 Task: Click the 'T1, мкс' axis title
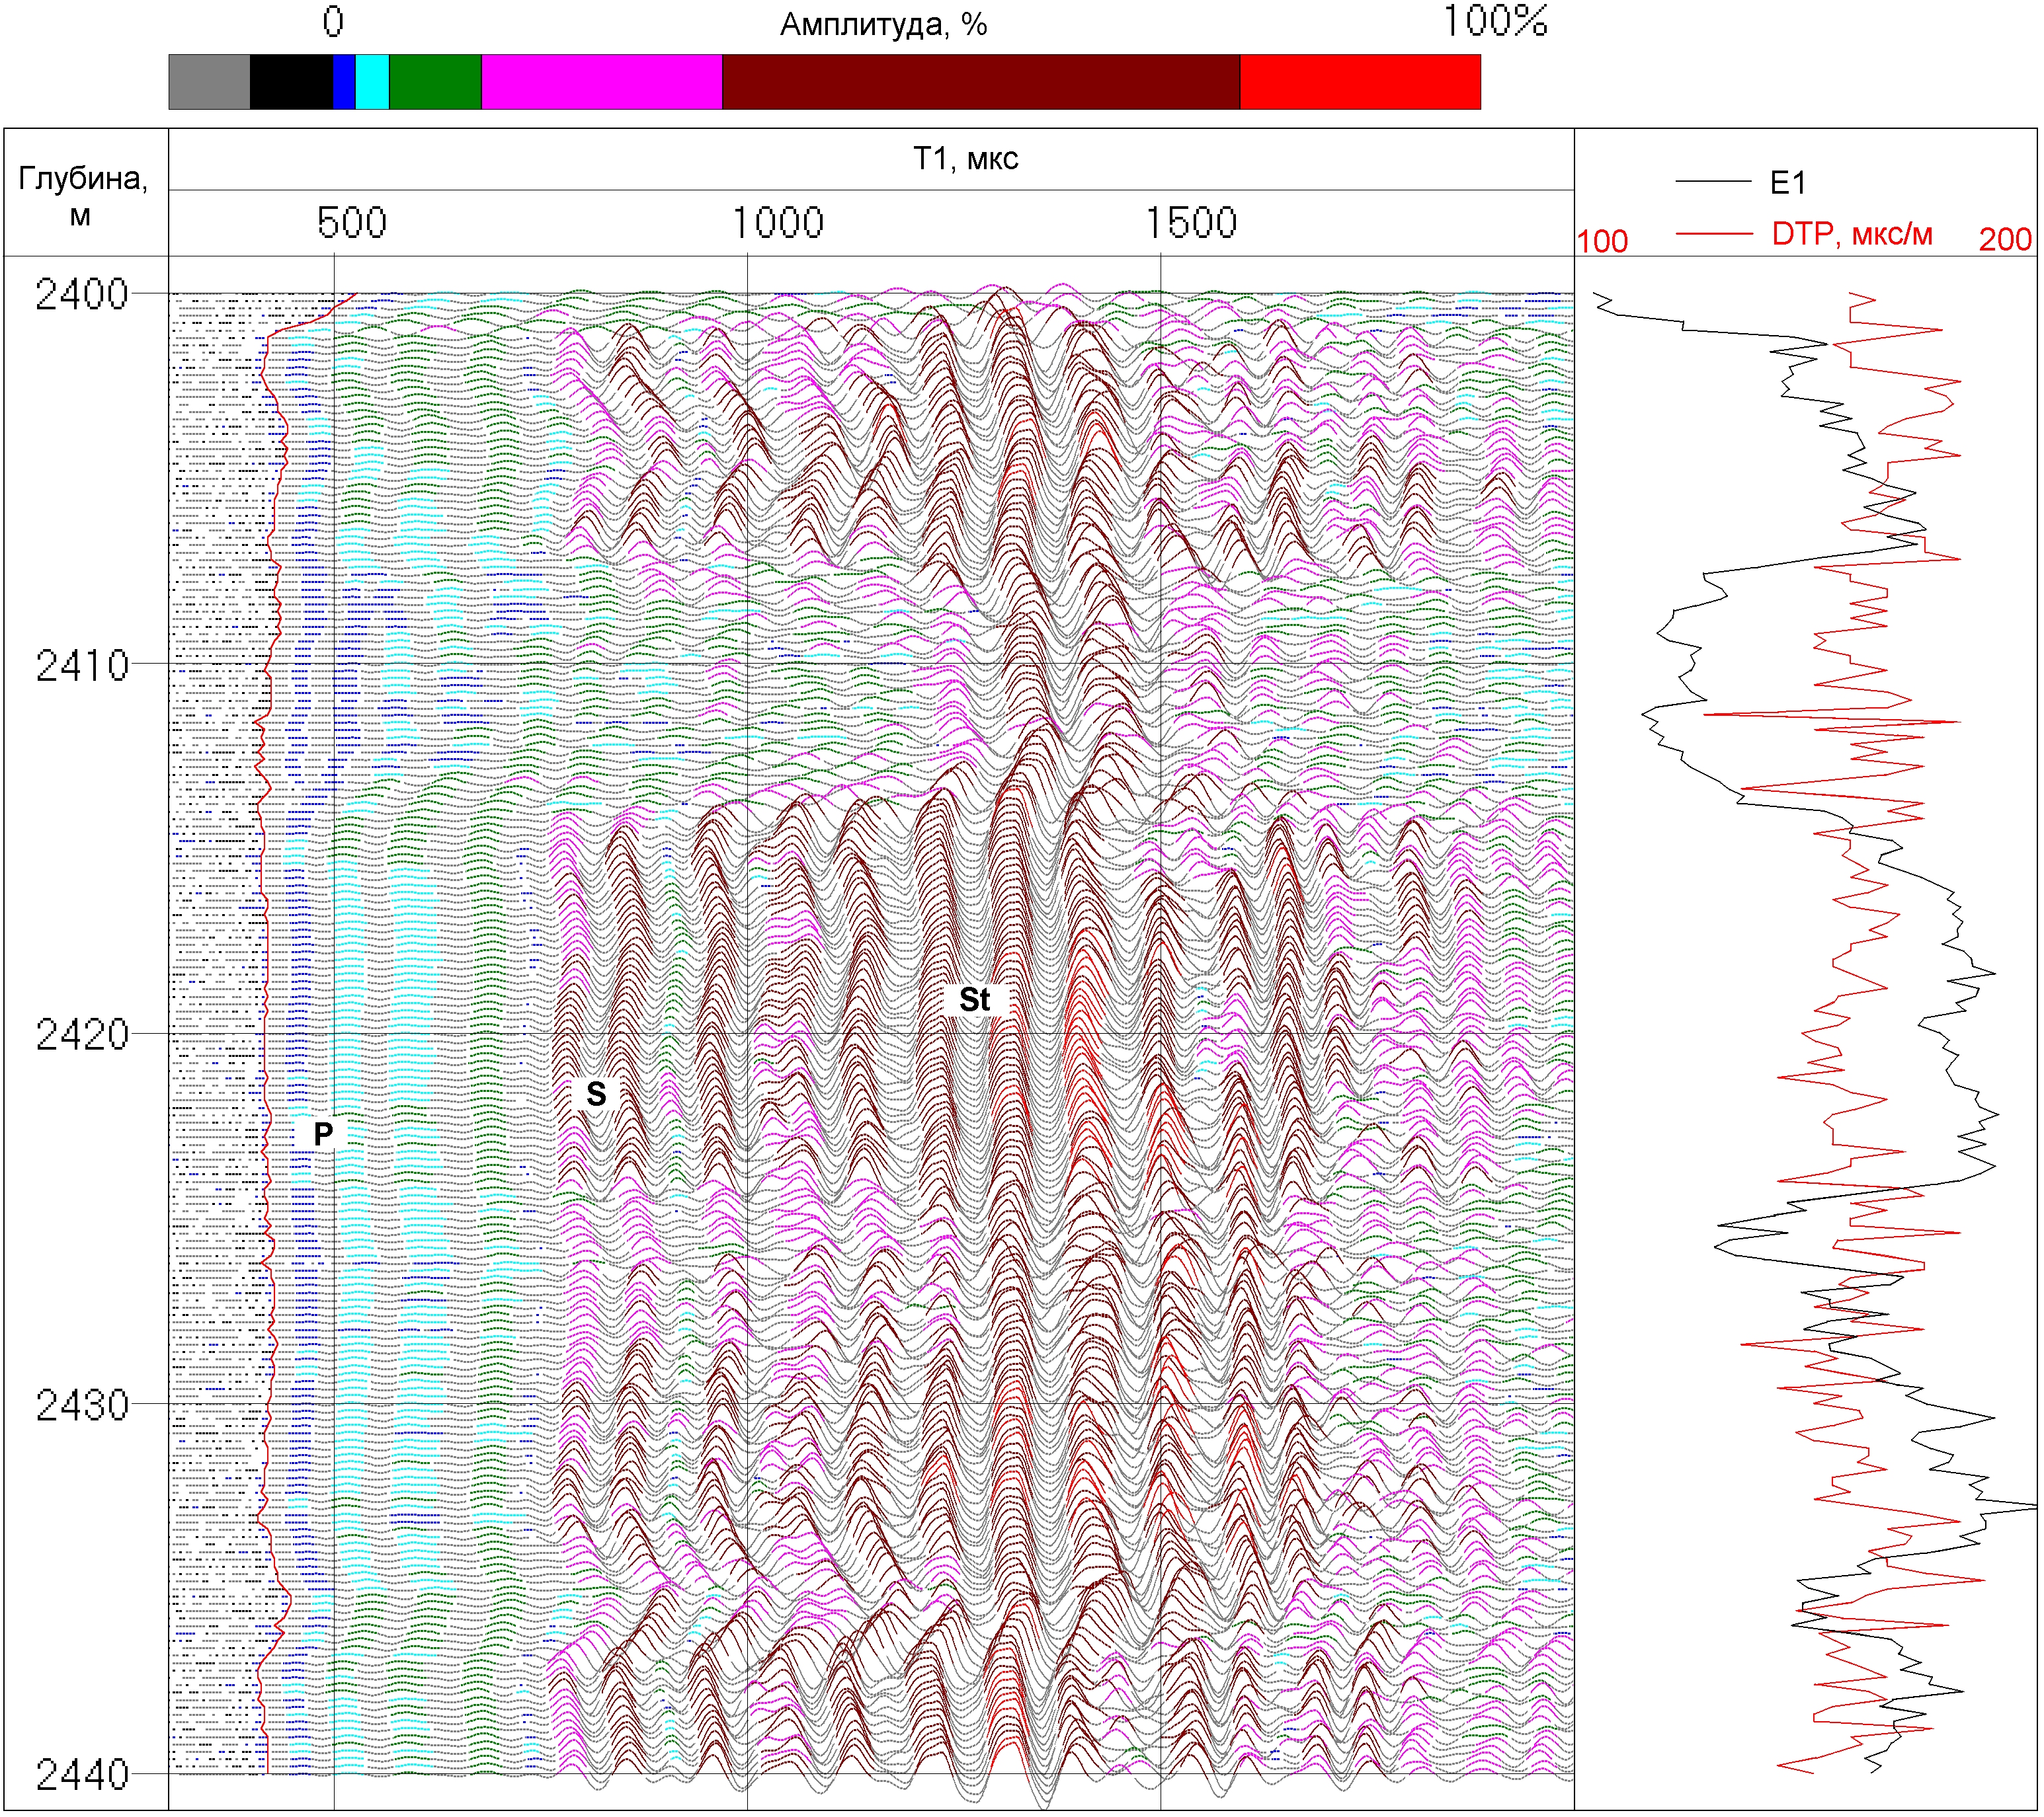point(965,158)
